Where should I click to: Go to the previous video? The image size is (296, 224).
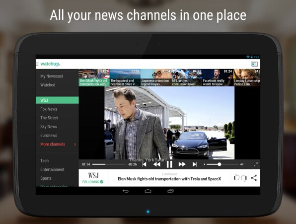pyautogui.click(x=144, y=164)
